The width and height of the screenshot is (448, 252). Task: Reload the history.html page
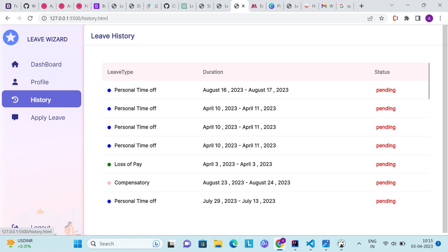30,18
